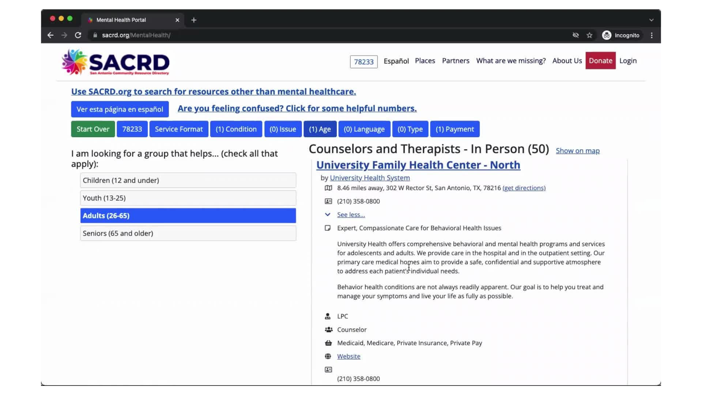This screenshot has width=702, height=395.
Task: Open the (1) Payment filter
Action: coord(455,129)
